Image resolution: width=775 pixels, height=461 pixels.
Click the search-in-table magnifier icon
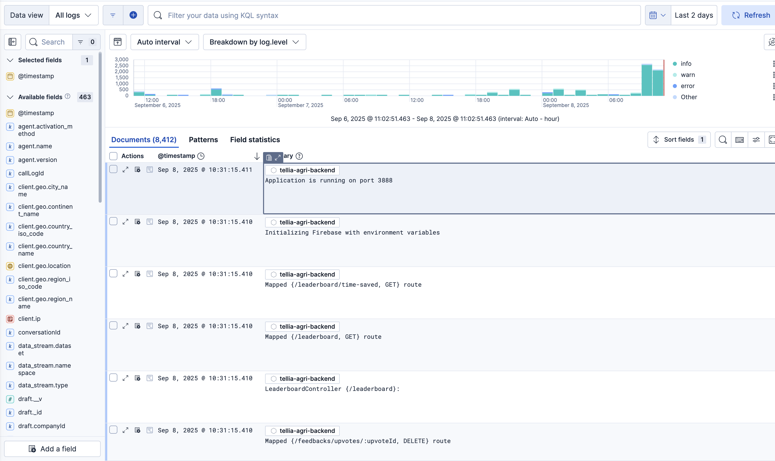point(723,140)
